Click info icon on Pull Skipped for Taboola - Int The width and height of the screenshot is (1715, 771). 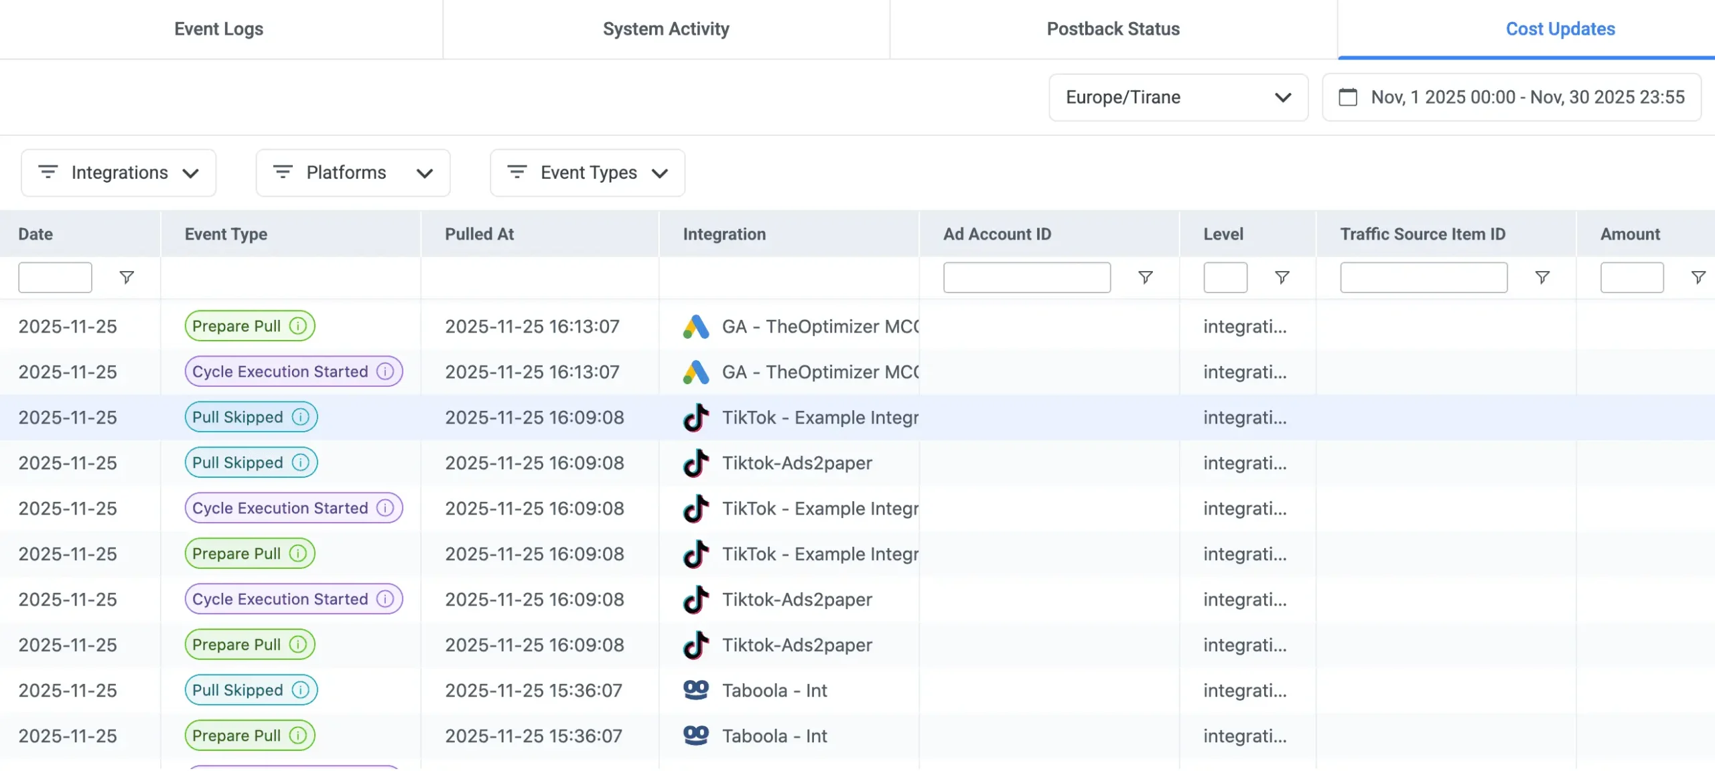[301, 690]
